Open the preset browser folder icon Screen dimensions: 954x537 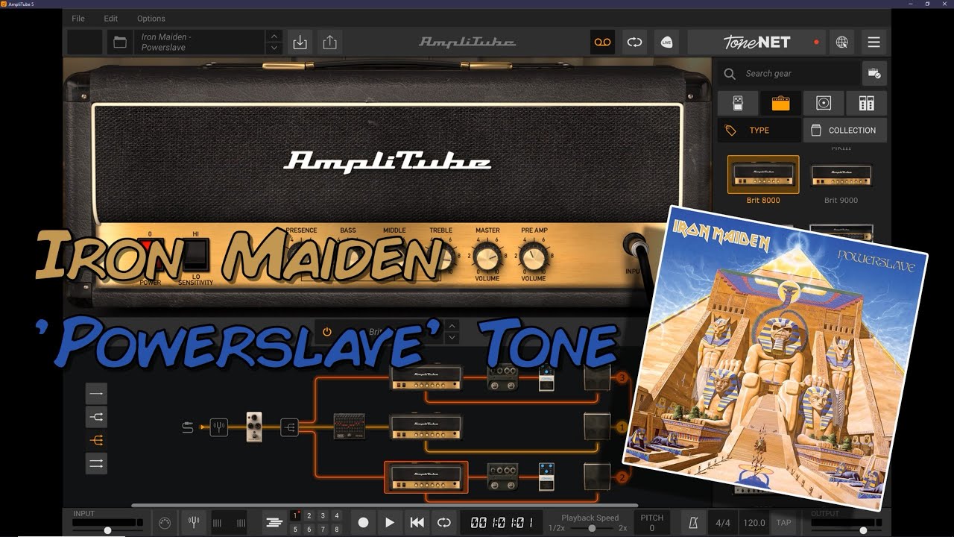(120, 43)
